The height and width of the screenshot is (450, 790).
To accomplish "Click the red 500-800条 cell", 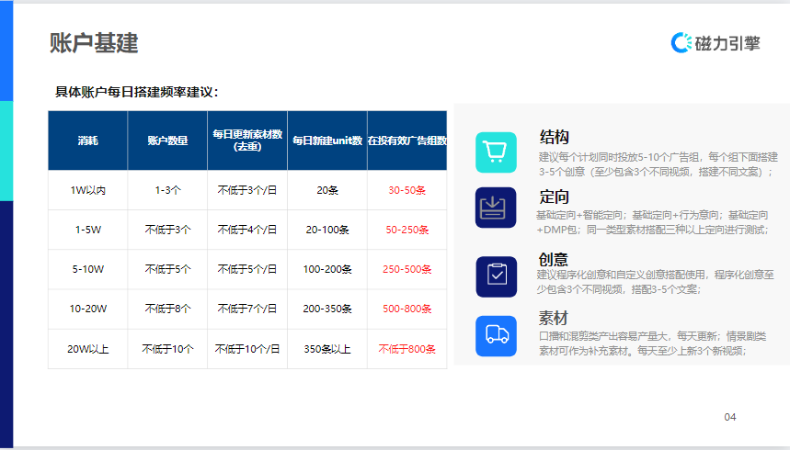I will pos(407,309).
